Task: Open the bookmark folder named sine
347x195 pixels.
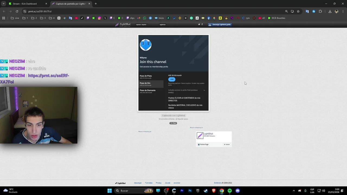Action: coord(15,18)
